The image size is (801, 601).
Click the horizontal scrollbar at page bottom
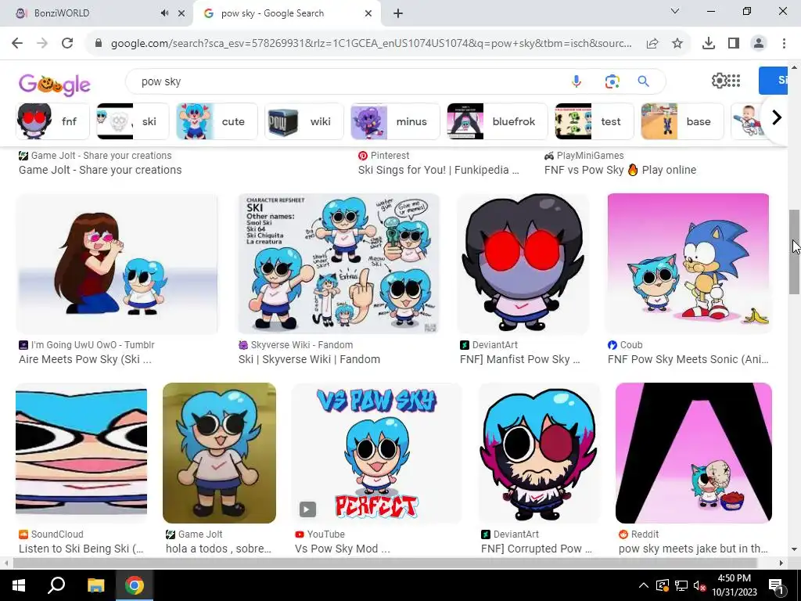(385, 563)
